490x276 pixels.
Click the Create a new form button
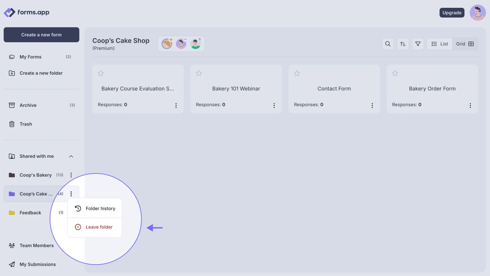[41, 35]
